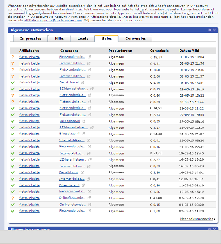Click the Affiliatesite column header
The width and height of the screenshot is (221, 244).
pyautogui.click(x=29, y=51)
